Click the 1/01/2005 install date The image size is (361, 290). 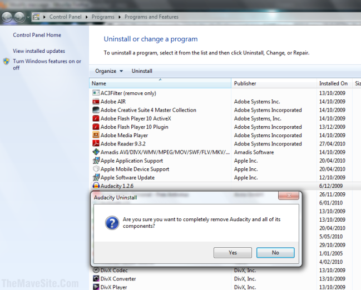pos(331,253)
